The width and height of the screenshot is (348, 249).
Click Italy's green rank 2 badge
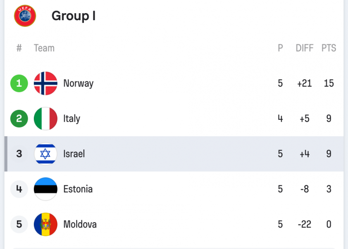coord(19,119)
